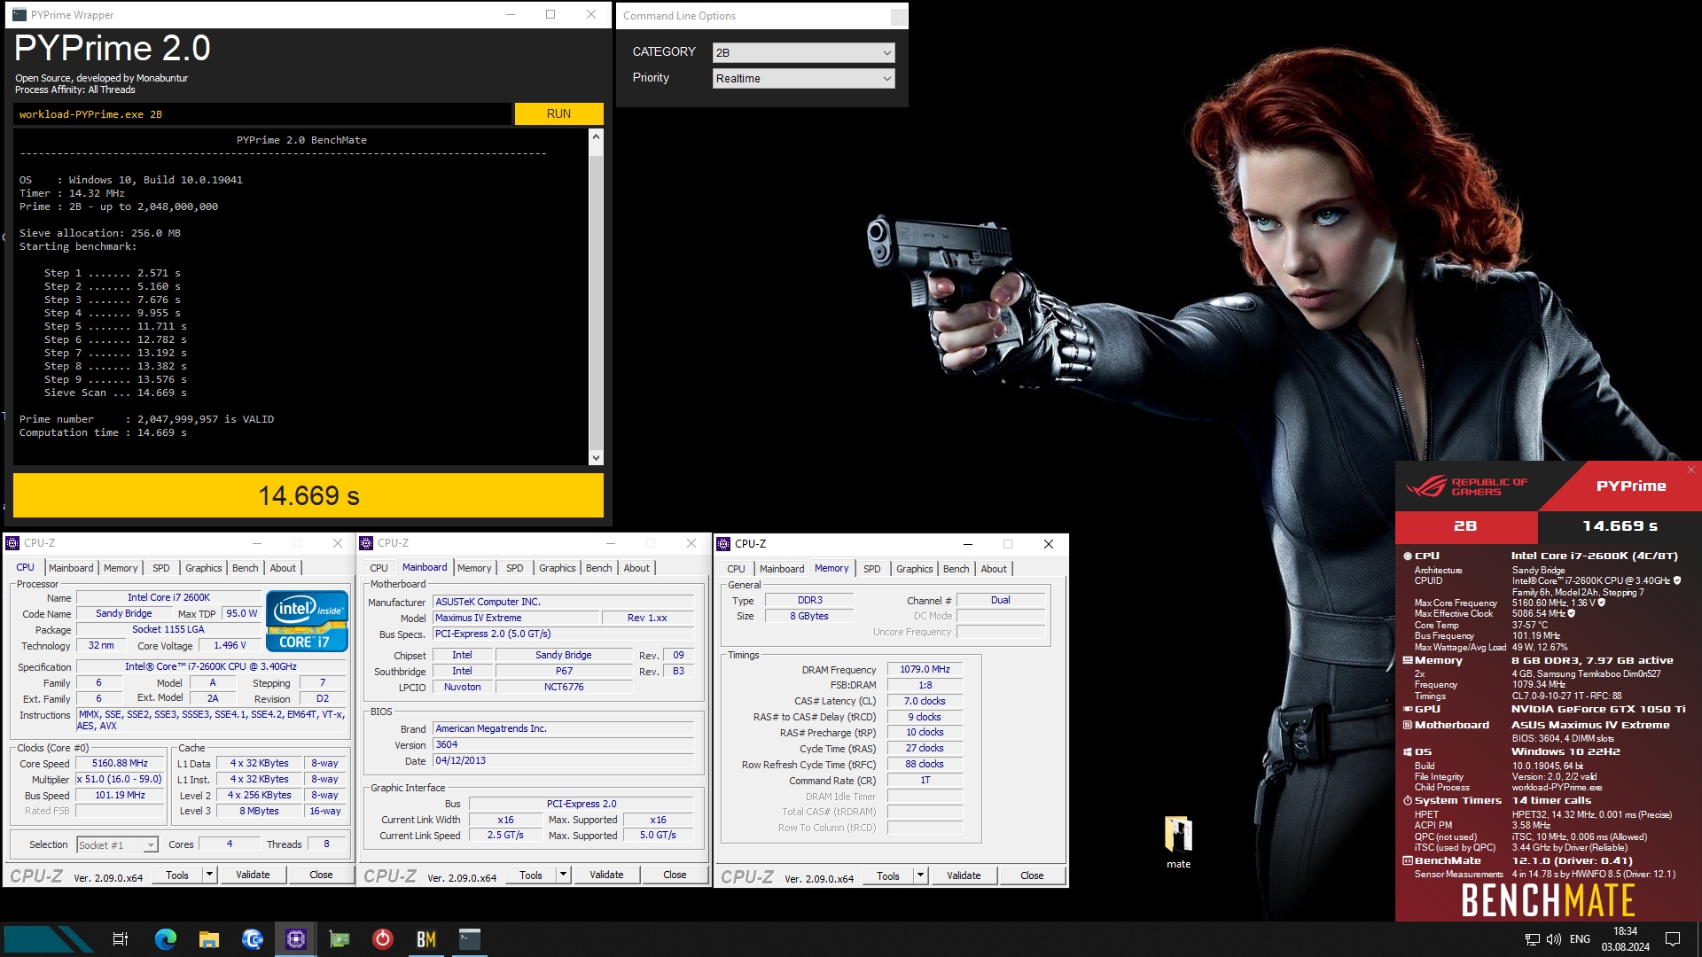1702x957 pixels.
Task: Click the blue C globe taskbar icon
Action: (253, 939)
